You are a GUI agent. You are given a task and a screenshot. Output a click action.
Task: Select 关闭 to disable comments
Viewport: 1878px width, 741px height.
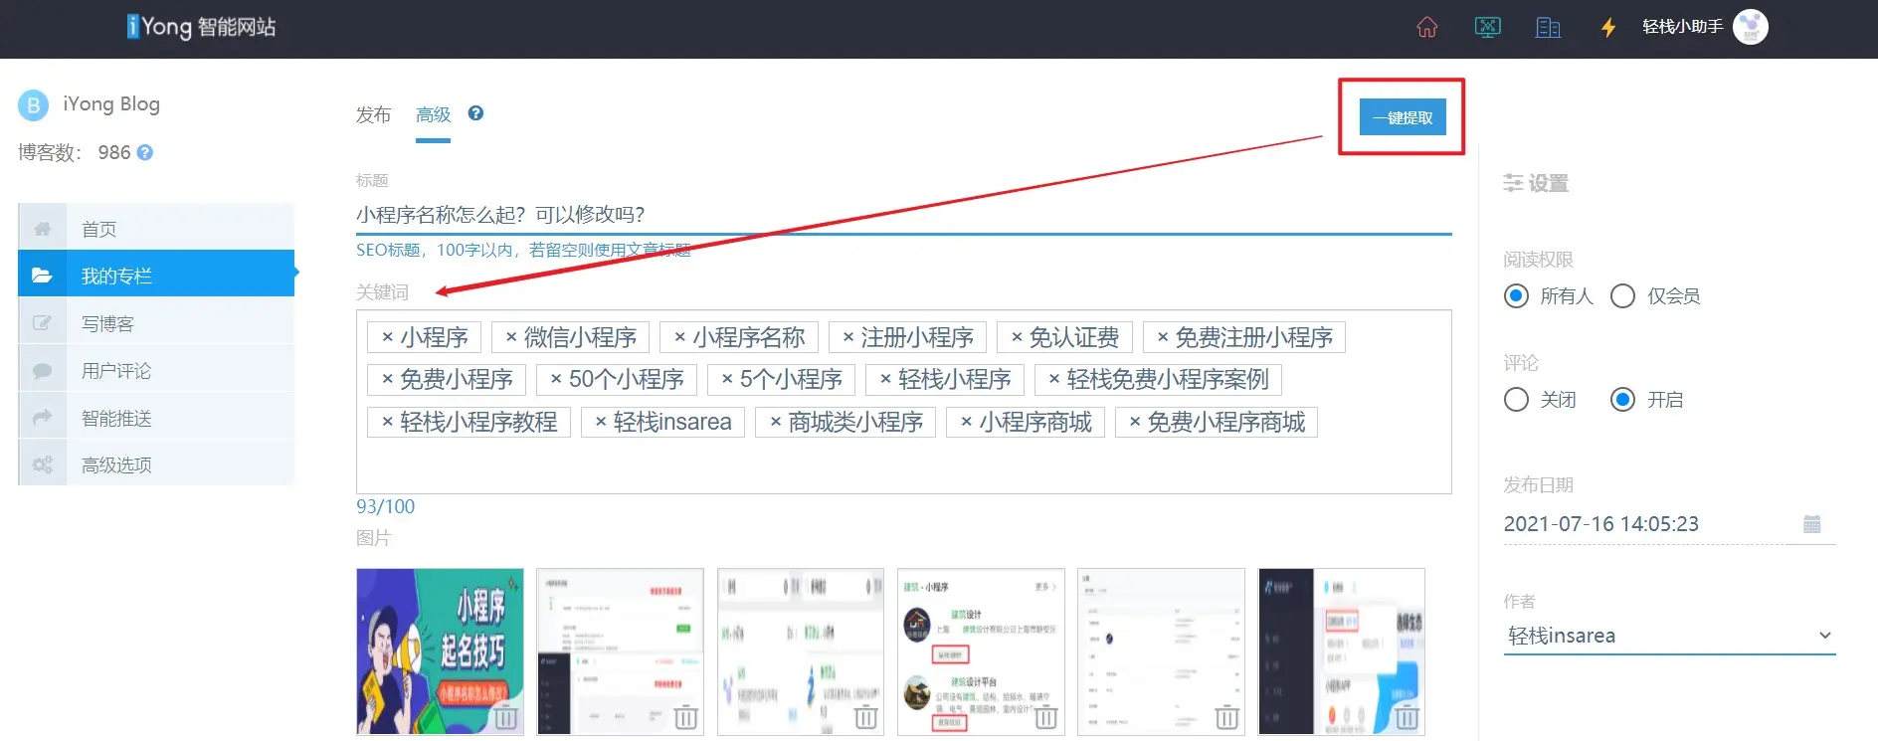coord(1516,400)
